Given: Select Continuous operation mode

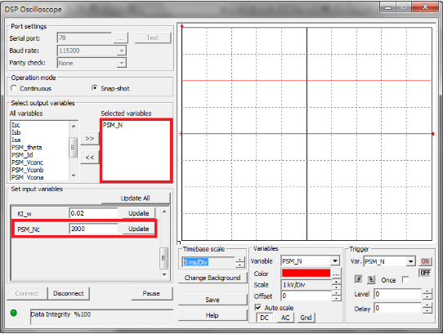Looking at the screenshot, I should (14, 88).
